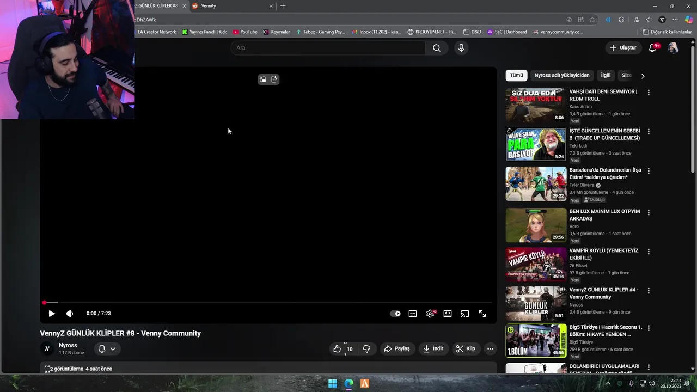This screenshot has width=697, height=392.
Task: Start voice search with the microphone
Action: (x=461, y=48)
